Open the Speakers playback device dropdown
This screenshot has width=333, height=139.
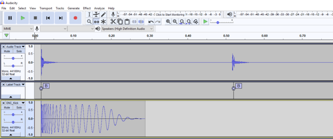(x=127, y=29)
